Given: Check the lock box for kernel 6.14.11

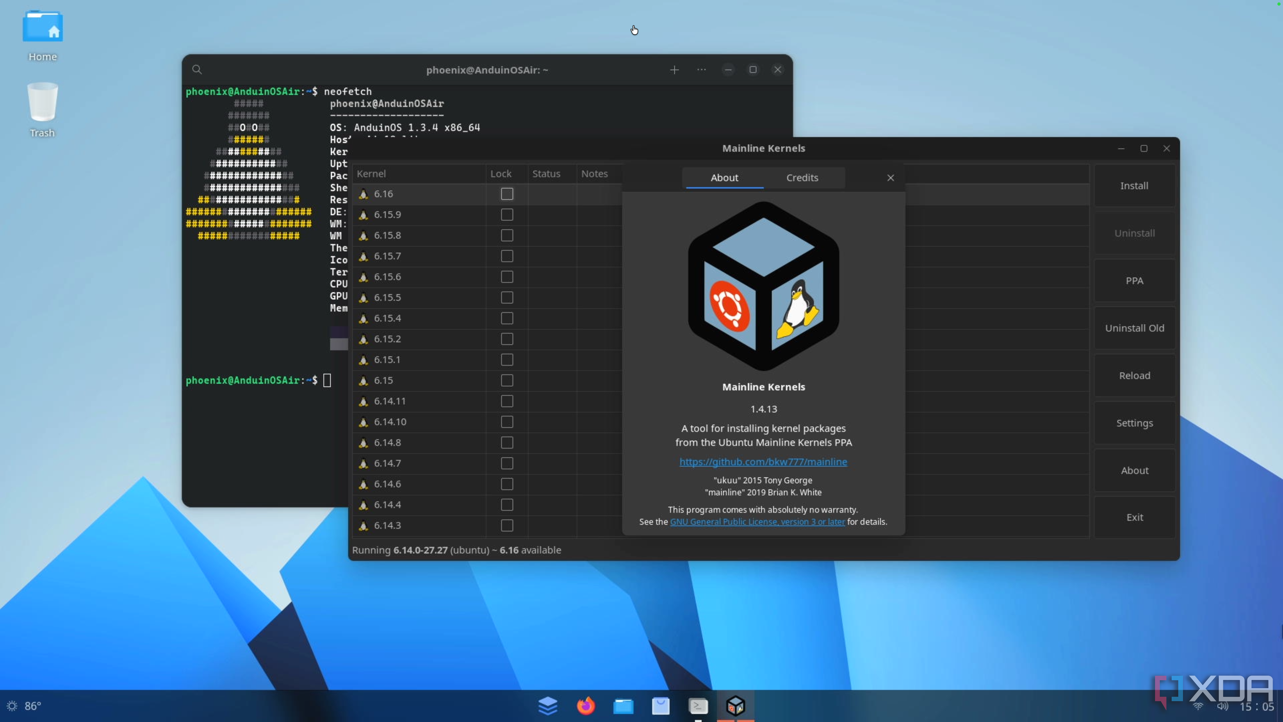Looking at the screenshot, I should (506, 401).
